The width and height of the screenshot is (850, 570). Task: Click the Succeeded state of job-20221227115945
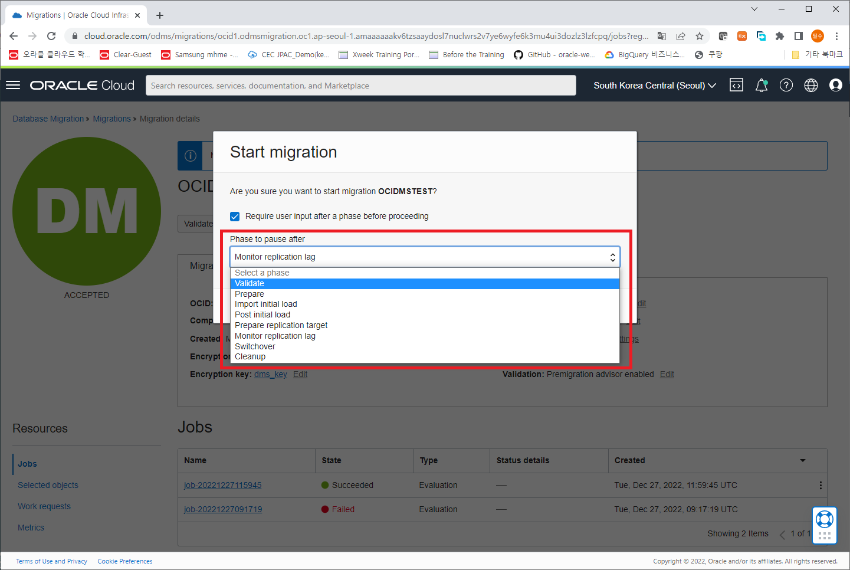click(347, 485)
